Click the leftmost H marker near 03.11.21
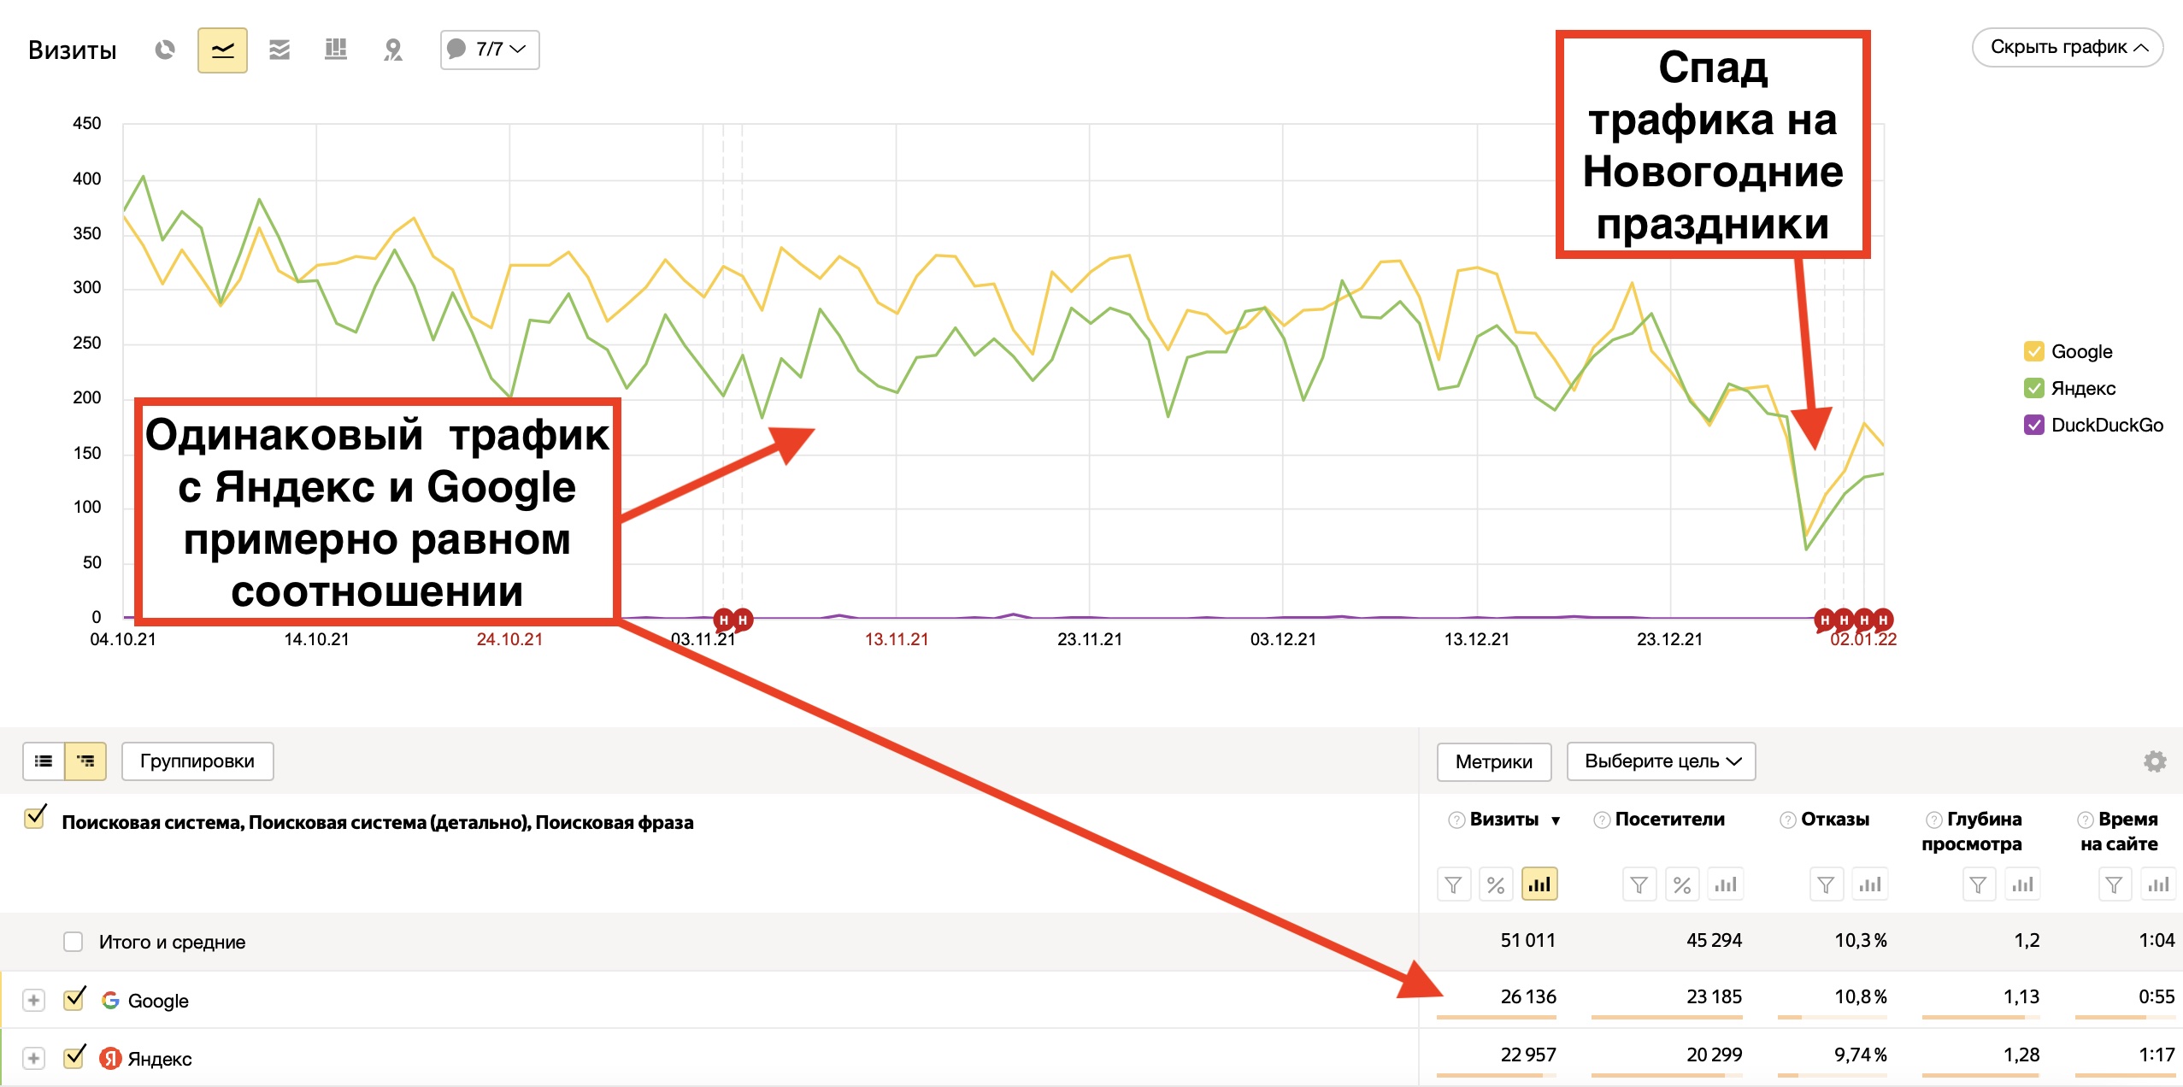 point(724,620)
